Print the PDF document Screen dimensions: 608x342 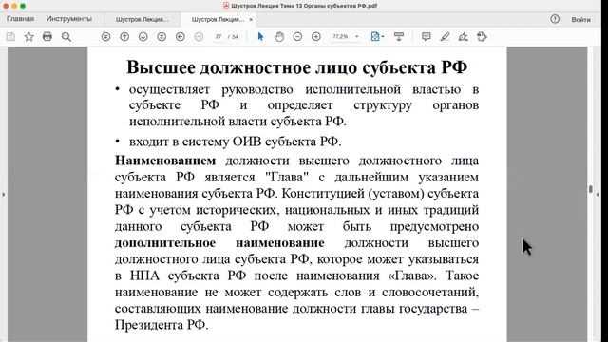coord(47,37)
